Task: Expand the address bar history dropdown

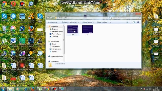Action: click(x=107, y=18)
